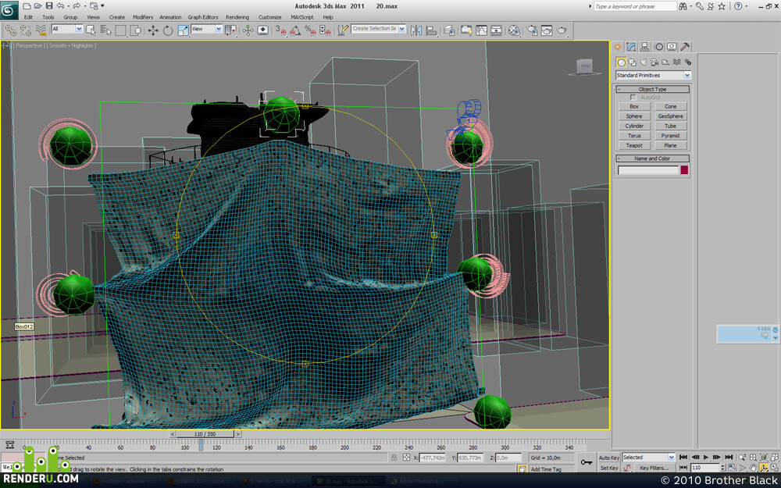
Task: Click the Teapot primitive button
Action: pyautogui.click(x=634, y=145)
